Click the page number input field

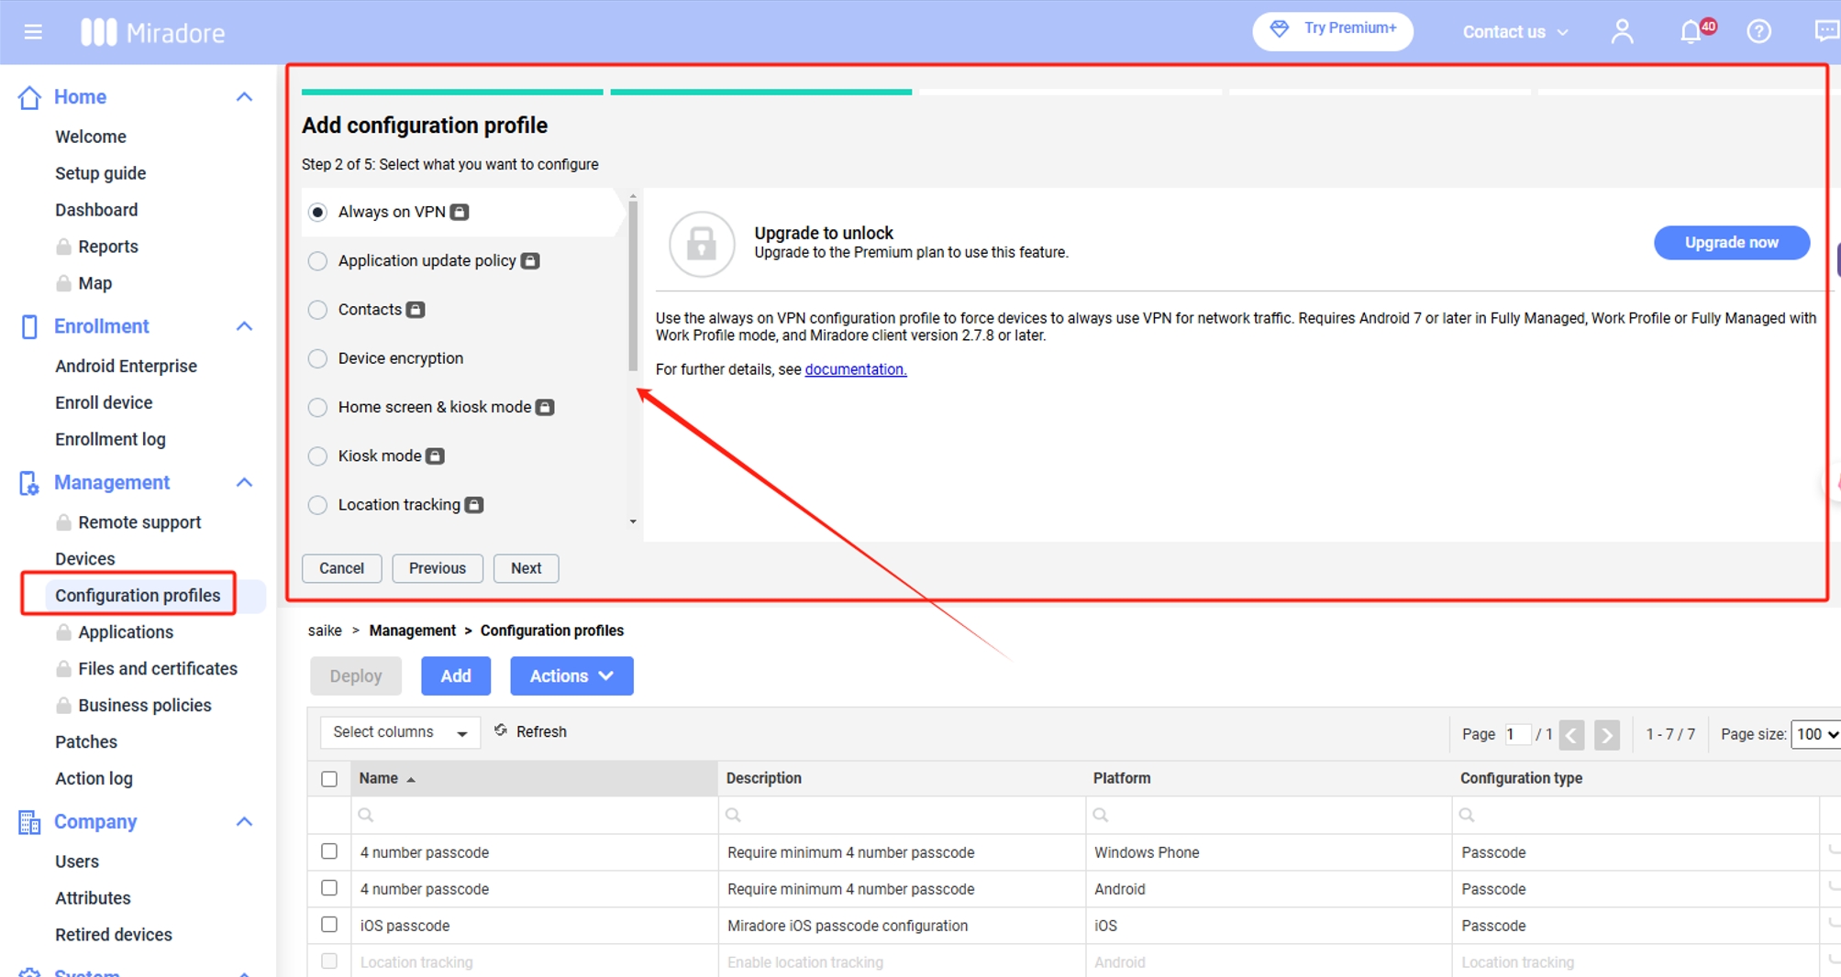1516,734
